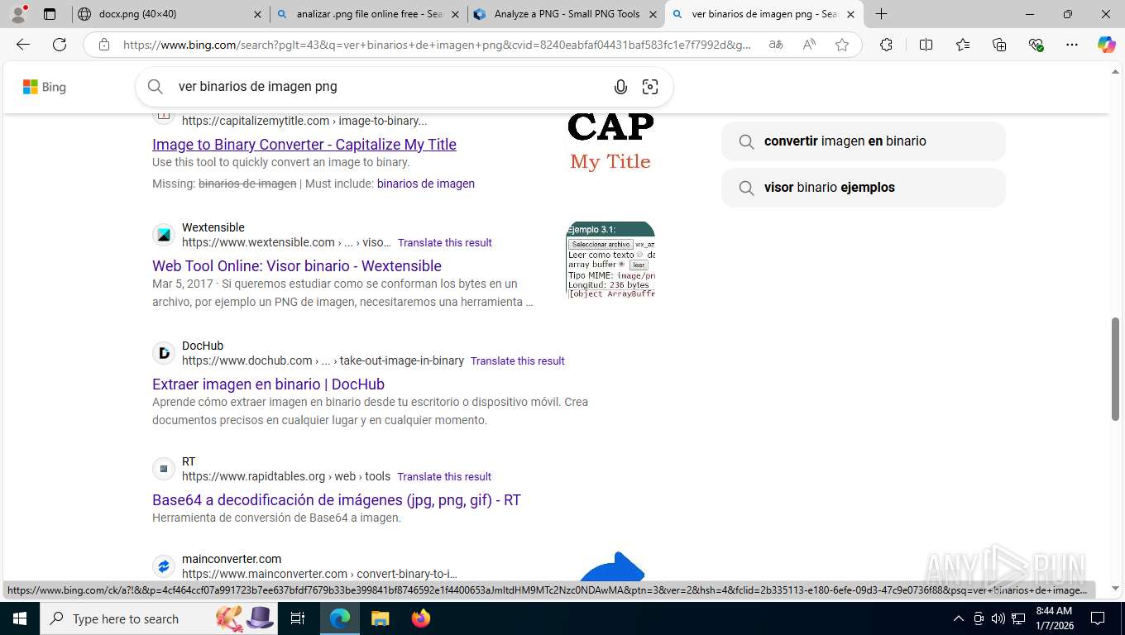Open Extraer imagen en binario | DocHub link

point(268,384)
